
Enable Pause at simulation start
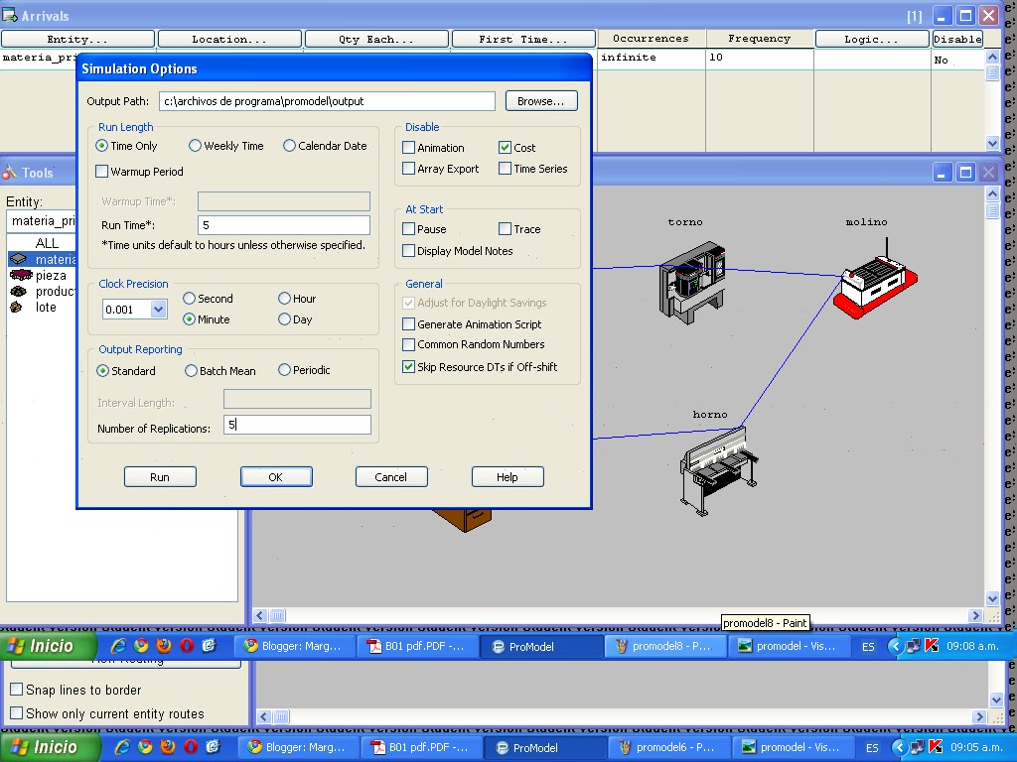[x=408, y=228]
